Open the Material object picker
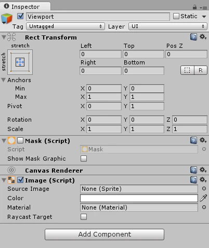 pos(204,207)
